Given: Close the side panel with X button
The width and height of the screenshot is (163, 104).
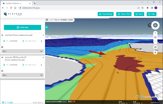Looking at the screenshot, I should (47, 27).
